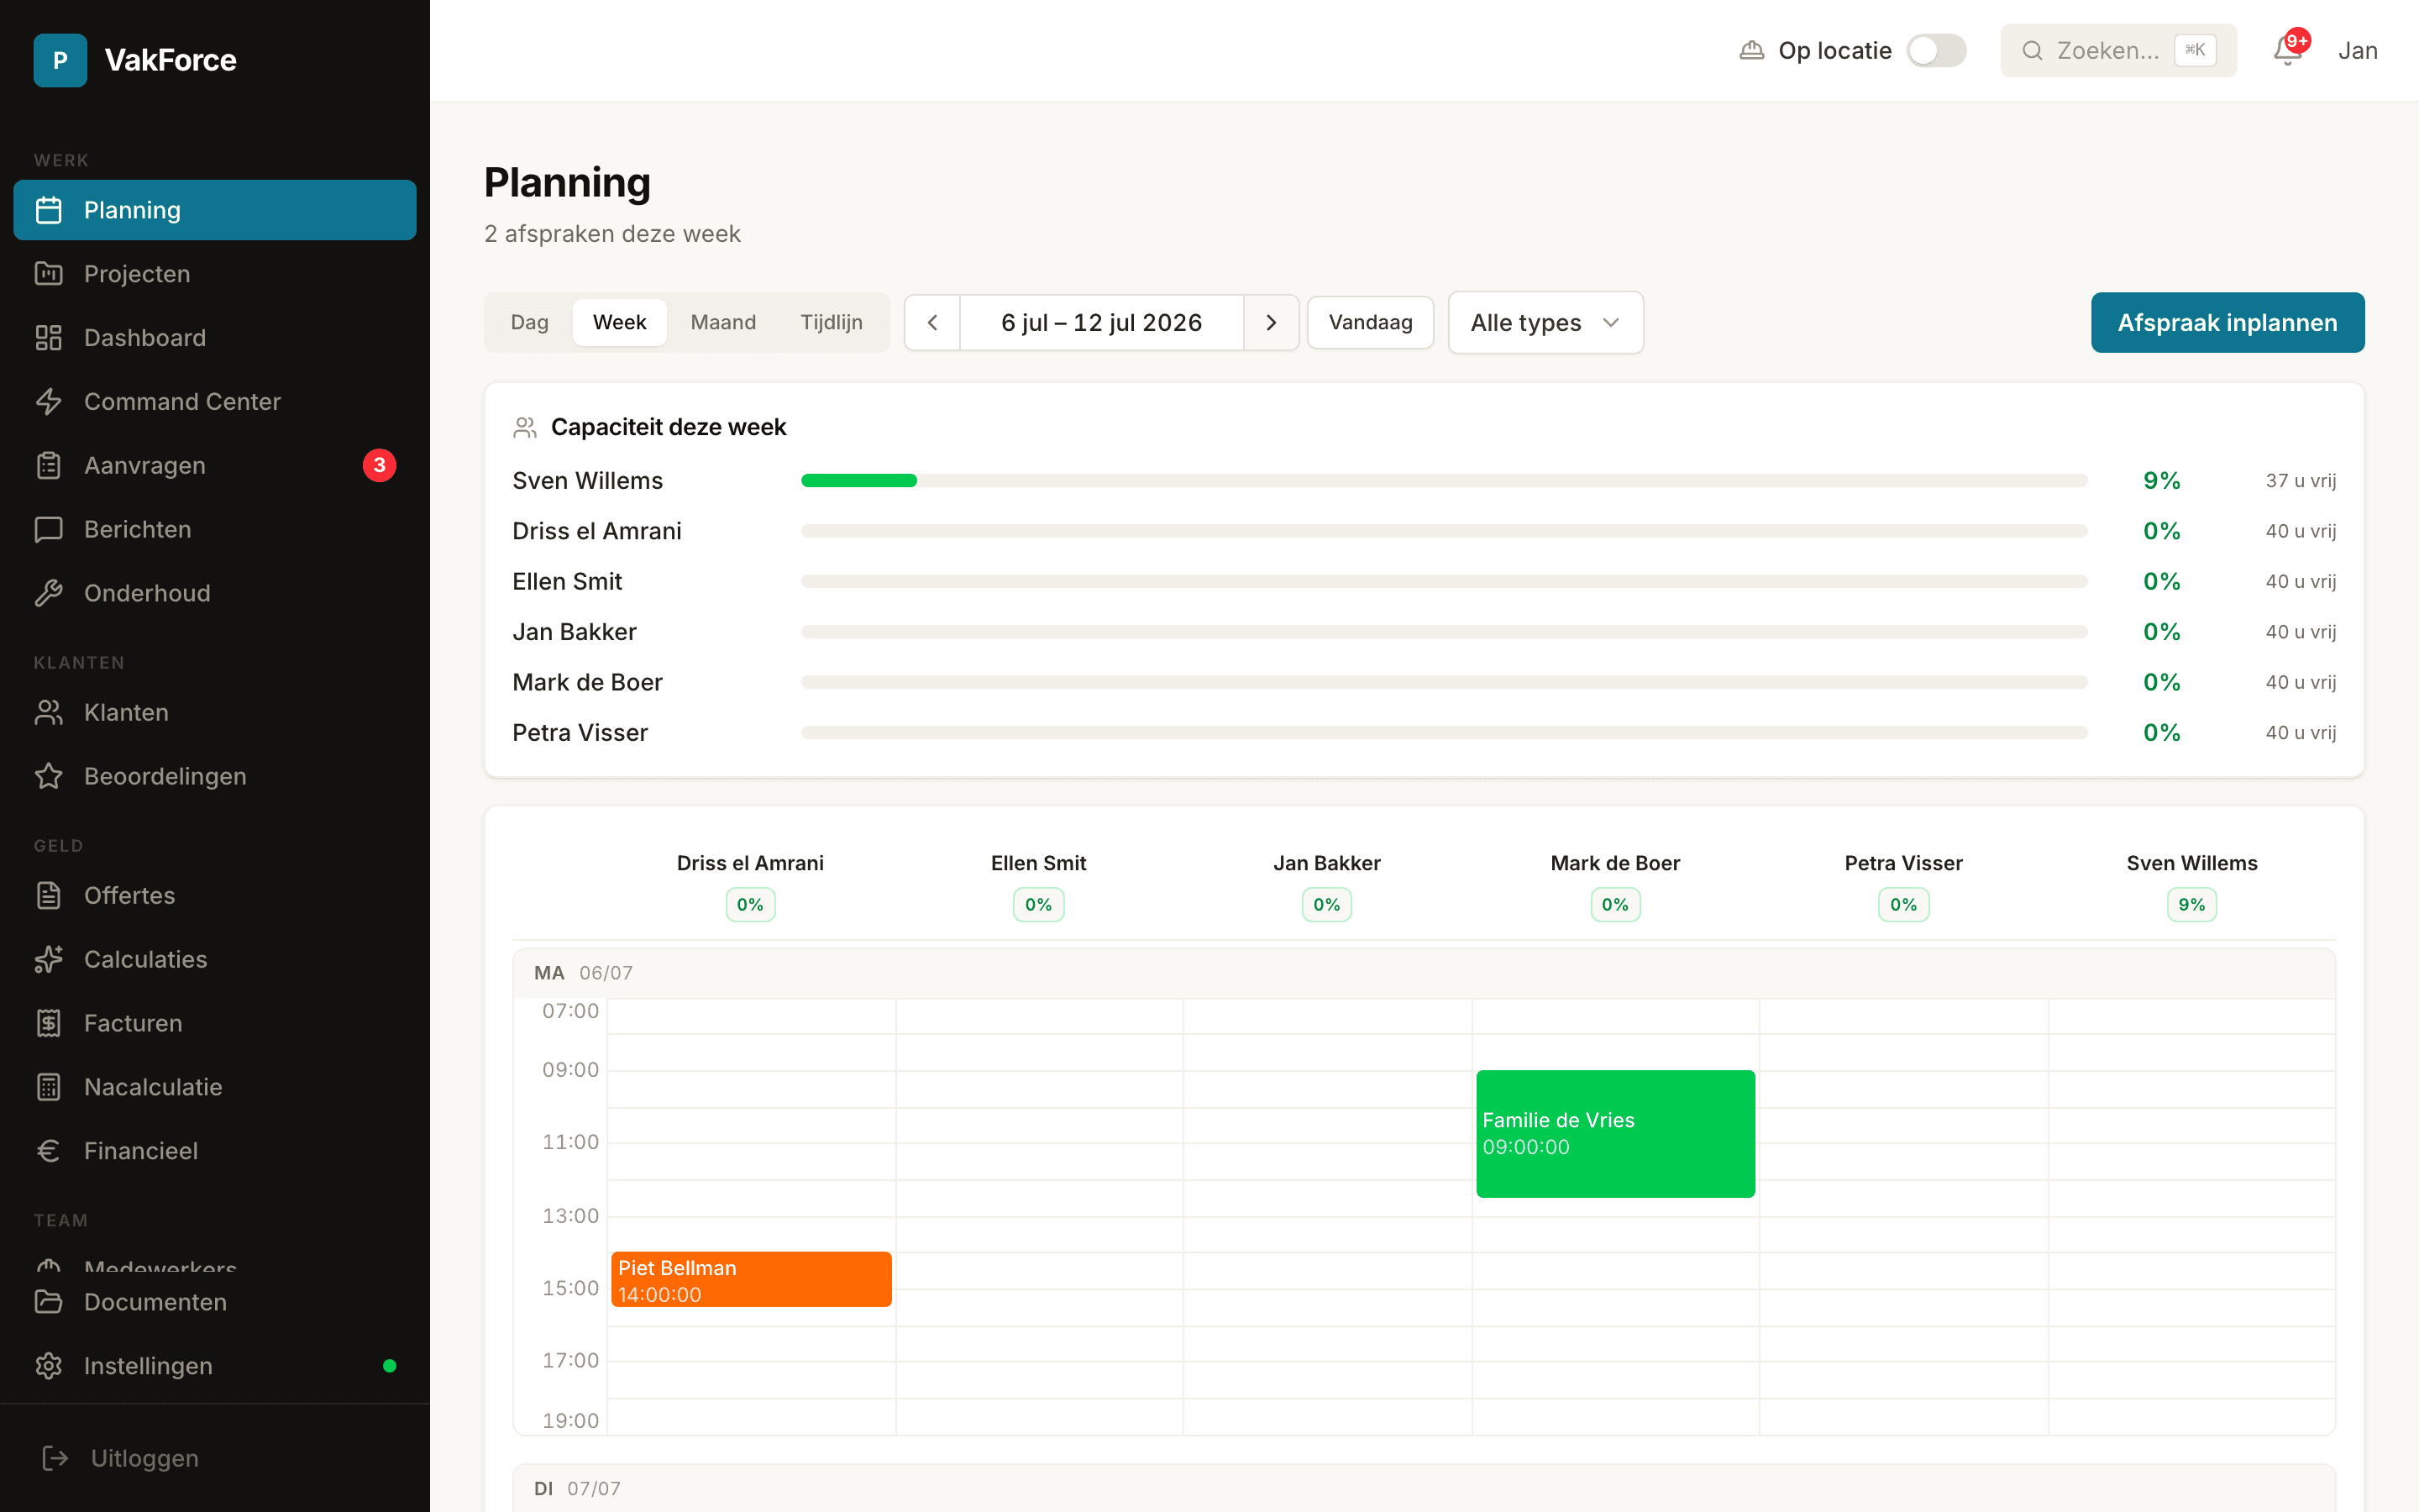Open Aanvragen clipboard icon
Screen dimensions: 2419x1512
click(x=49, y=466)
